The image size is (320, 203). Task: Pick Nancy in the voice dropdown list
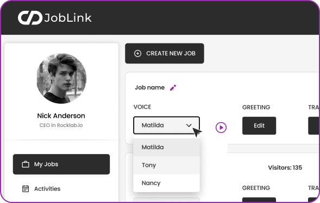[167, 183]
